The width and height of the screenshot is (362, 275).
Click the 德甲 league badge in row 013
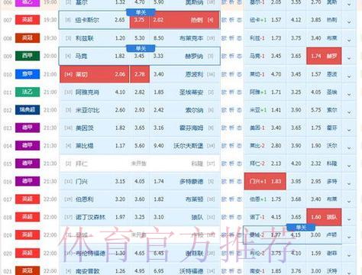click(x=27, y=128)
